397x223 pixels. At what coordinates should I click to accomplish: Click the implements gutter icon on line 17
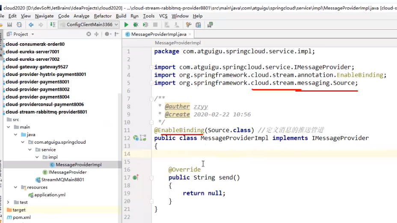136,177
